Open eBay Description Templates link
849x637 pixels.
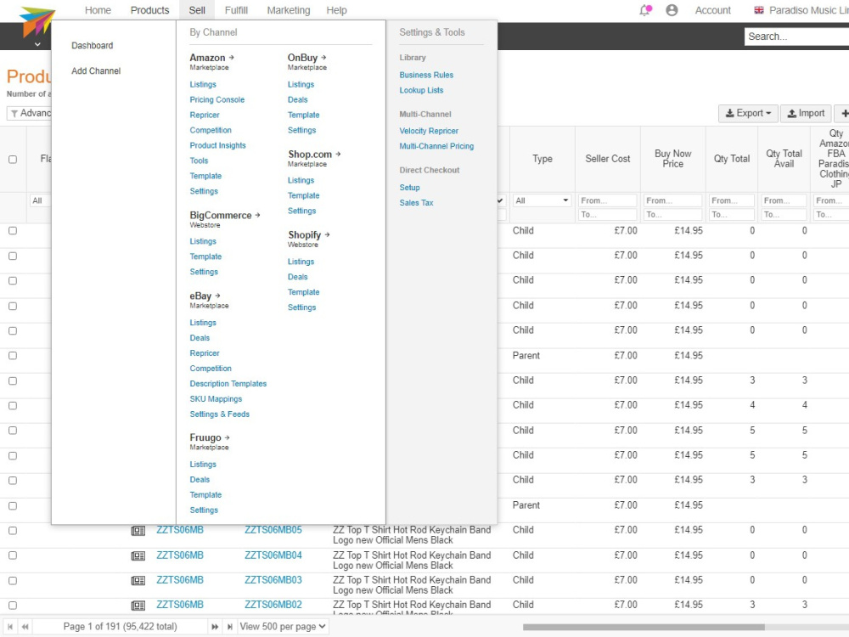[x=228, y=384]
